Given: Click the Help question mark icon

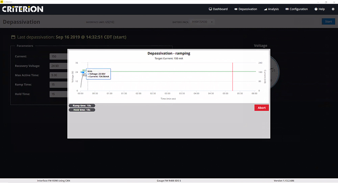Looking at the screenshot, I should [316, 9].
